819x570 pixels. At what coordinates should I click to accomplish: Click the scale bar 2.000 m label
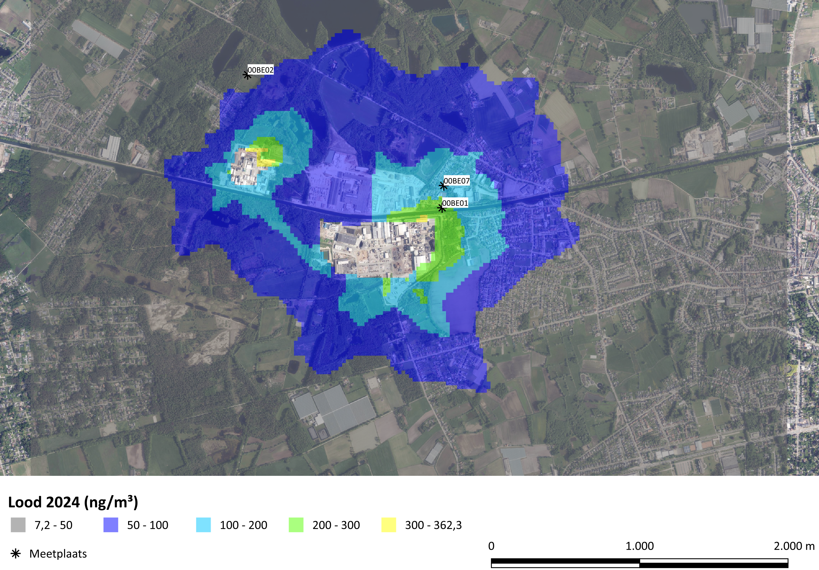[794, 546]
